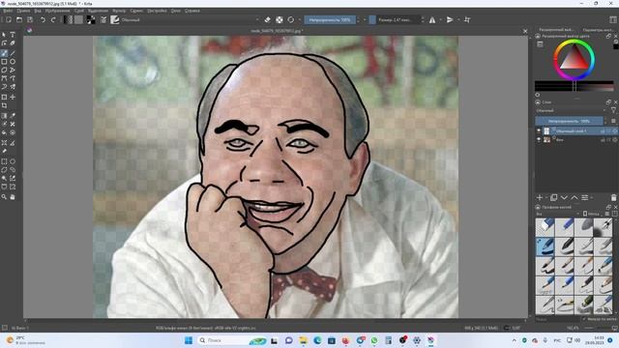Switch to the tool options docker tab
Image resolution: width=619 pixels, height=348 pixels.
pyautogui.click(x=598, y=30)
